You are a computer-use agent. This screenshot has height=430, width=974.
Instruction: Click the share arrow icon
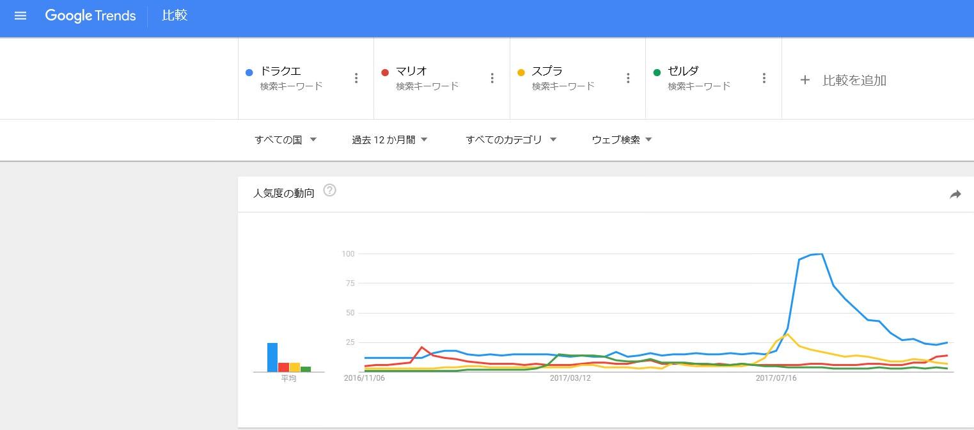[955, 195]
